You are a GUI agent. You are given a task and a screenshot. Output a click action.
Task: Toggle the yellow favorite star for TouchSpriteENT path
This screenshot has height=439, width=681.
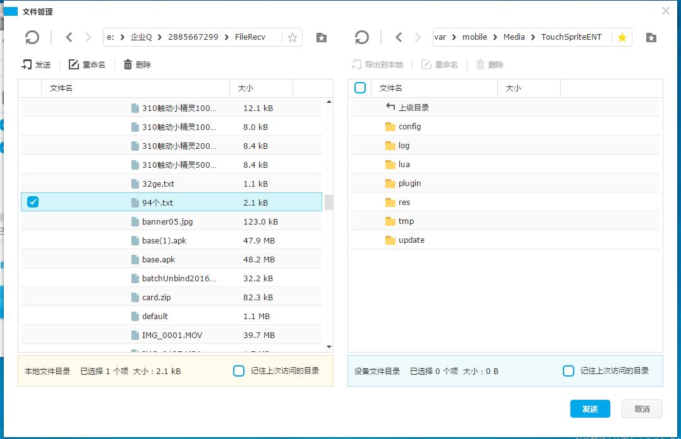(x=622, y=37)
